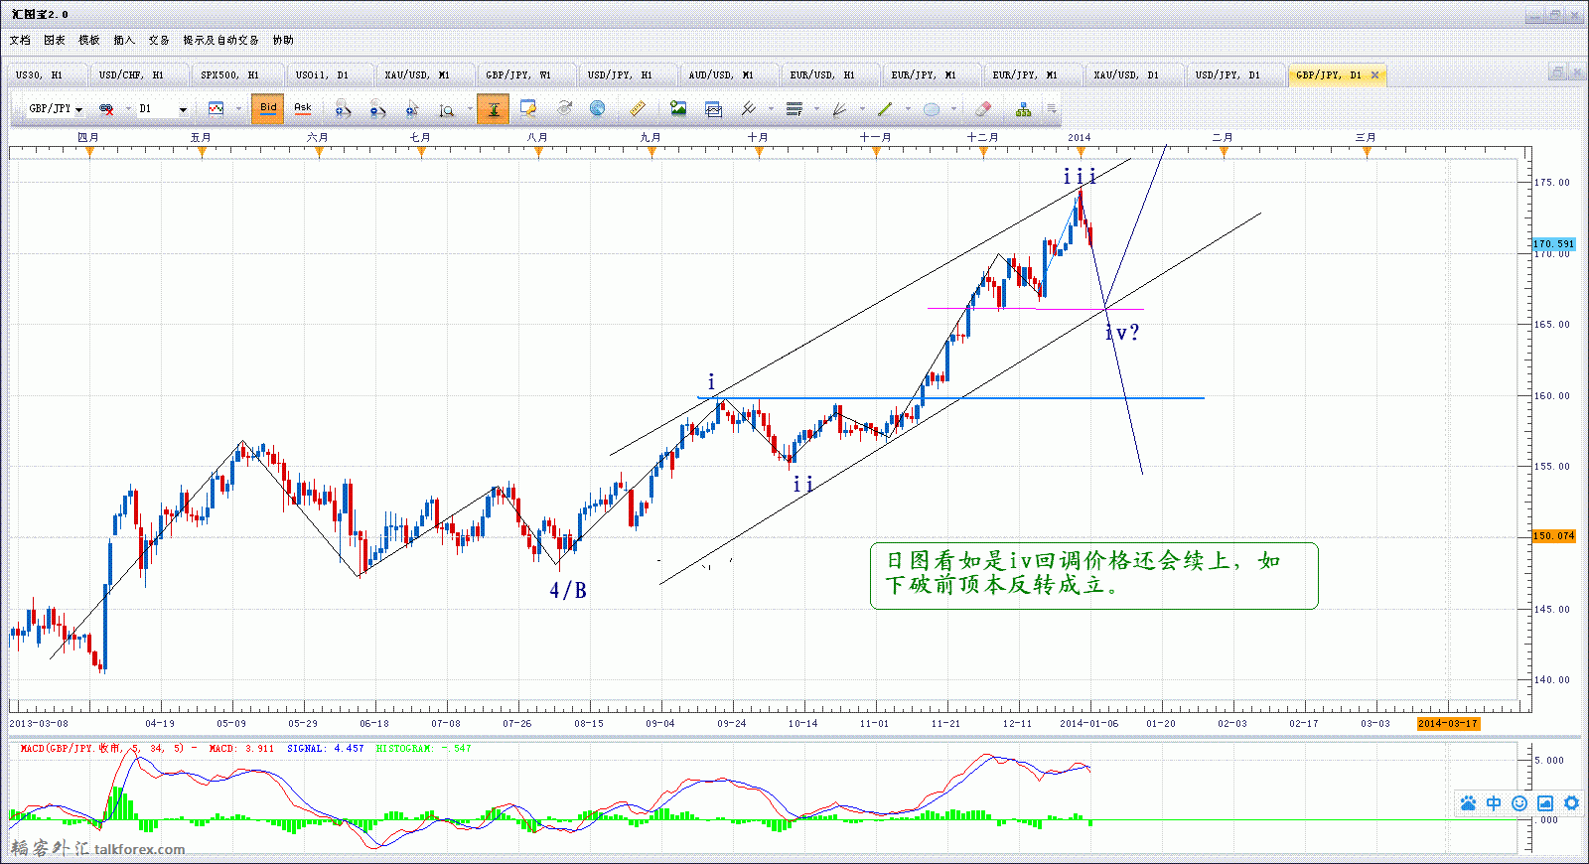Click the toolbar overflow options icon
This screenshot has width=1589, height=864.
click(1051, 109)
